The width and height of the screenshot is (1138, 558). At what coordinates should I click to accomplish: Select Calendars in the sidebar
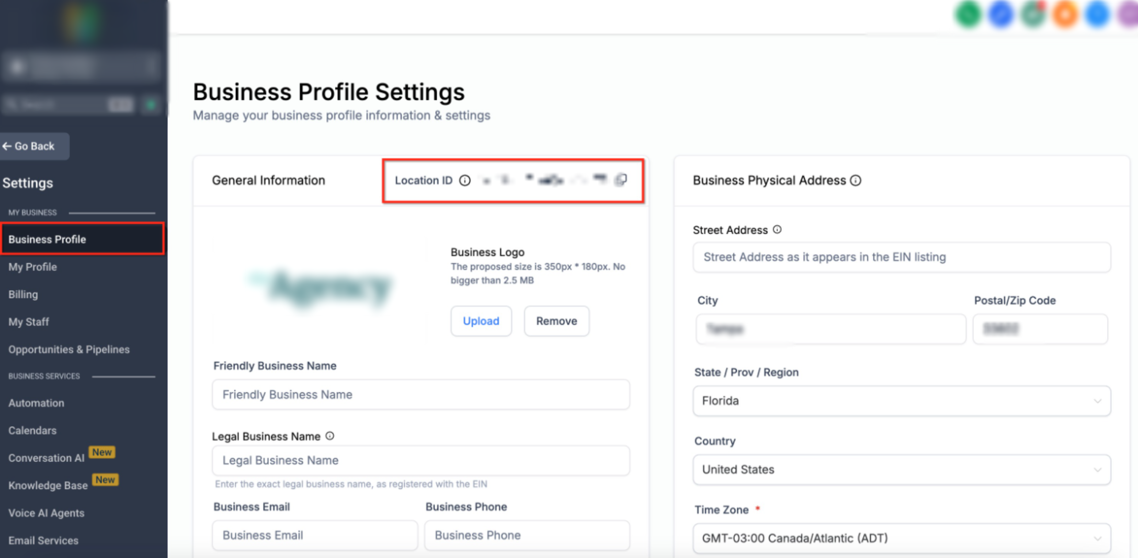(32, 430)
